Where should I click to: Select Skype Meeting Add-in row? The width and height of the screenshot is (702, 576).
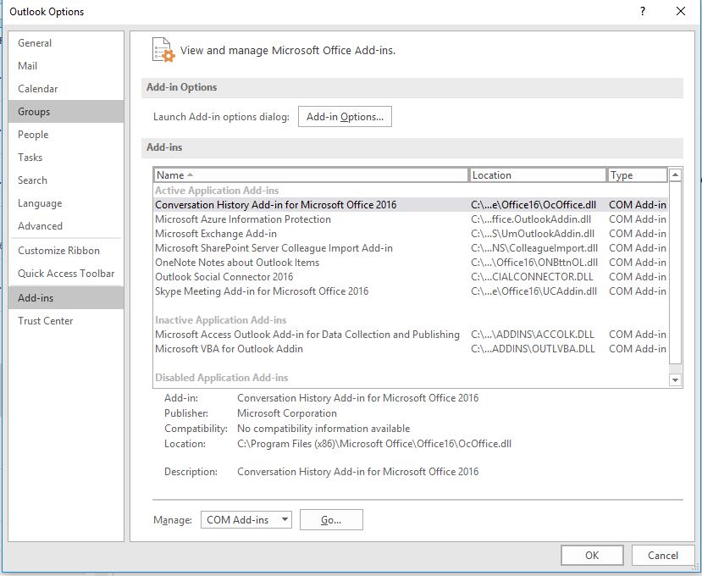pyautogui.click(x=411, y=291)
